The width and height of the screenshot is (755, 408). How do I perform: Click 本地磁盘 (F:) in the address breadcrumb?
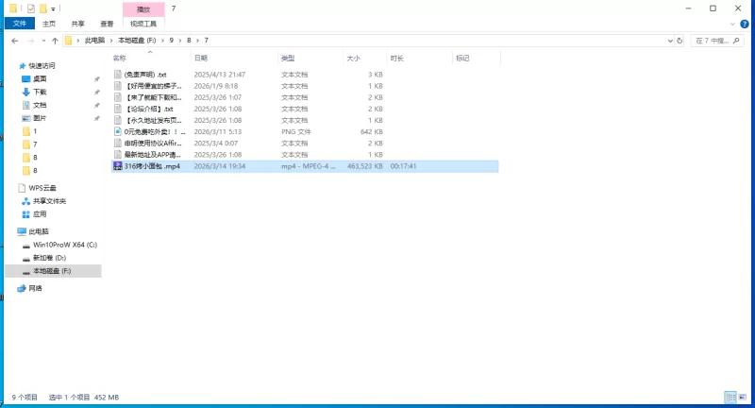[x=137, y=41]
